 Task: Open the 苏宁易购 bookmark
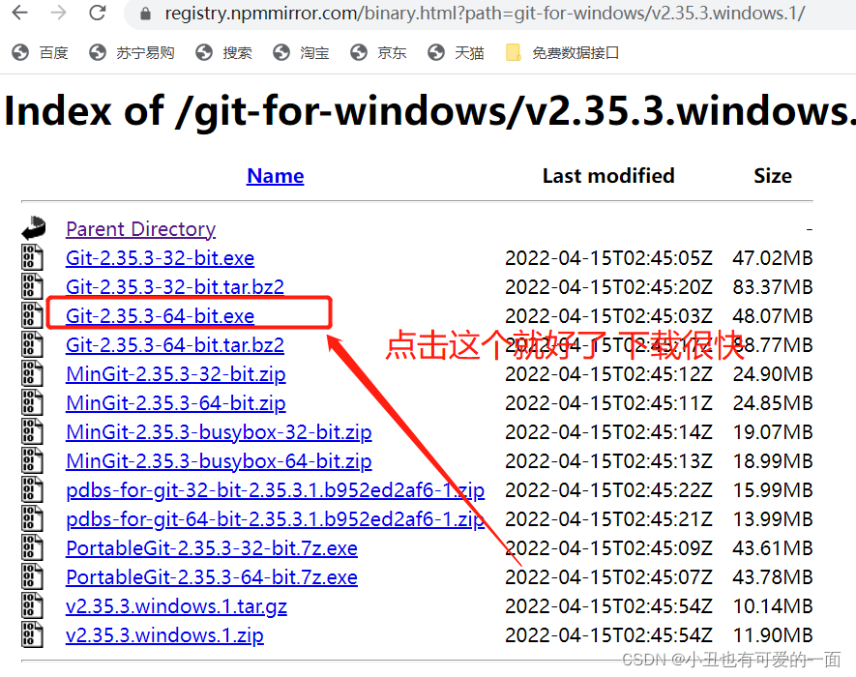click(x=132, y=52)
